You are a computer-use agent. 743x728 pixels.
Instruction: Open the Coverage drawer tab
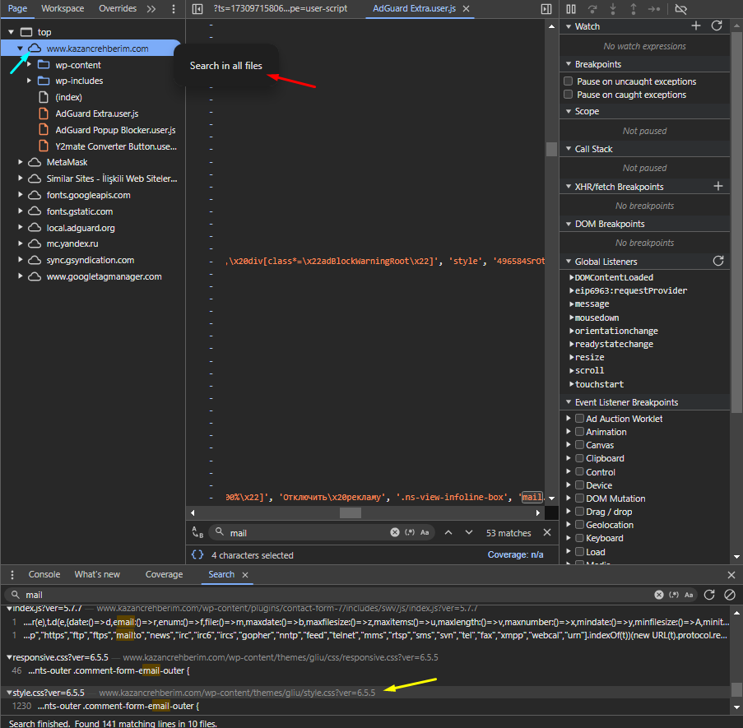point(164,574)
